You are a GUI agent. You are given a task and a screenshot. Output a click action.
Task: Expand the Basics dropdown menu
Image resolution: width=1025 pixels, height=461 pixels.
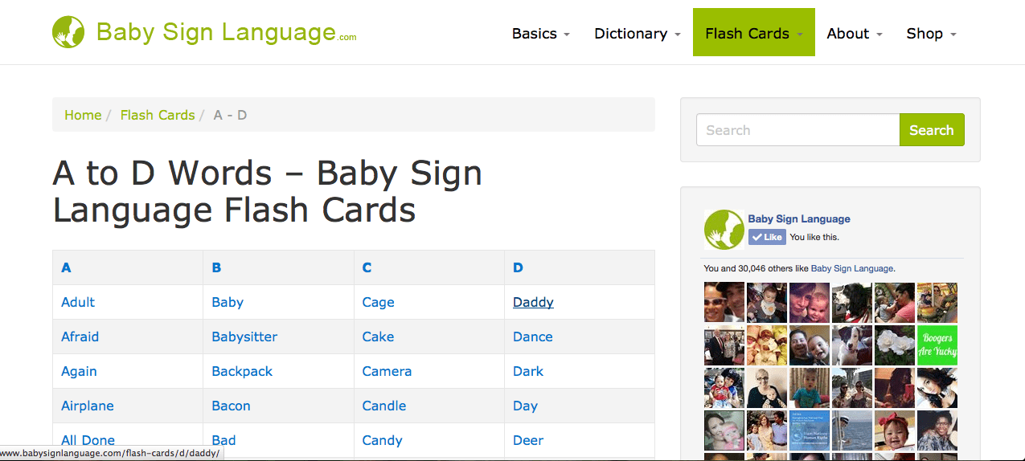541,34
